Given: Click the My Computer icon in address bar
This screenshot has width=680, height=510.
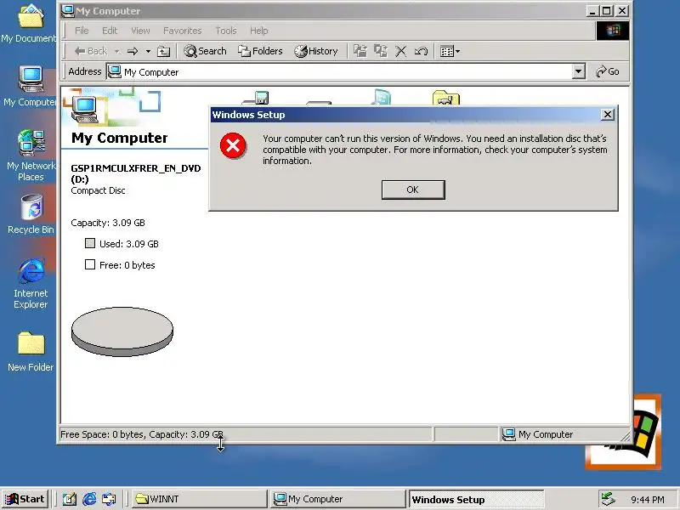Looking at the screenshot, I should coord(114,71).
